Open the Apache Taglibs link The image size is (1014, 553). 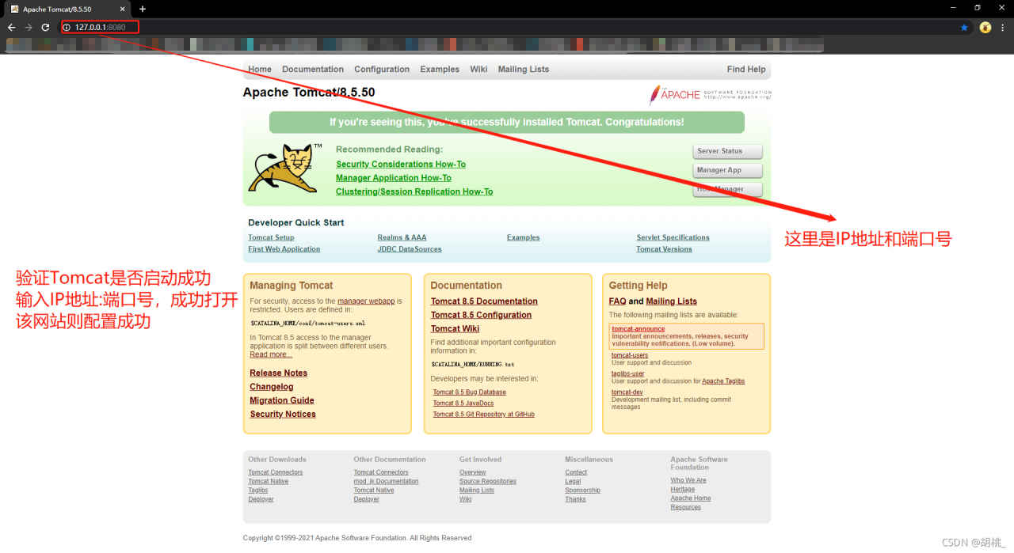point(723,381)
